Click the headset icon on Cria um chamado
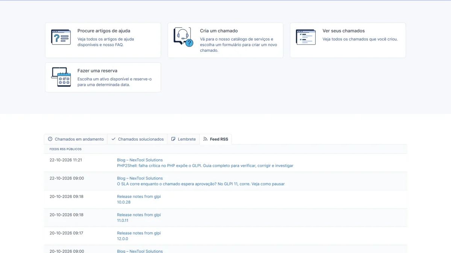The image size is (451, 253). 183,37
